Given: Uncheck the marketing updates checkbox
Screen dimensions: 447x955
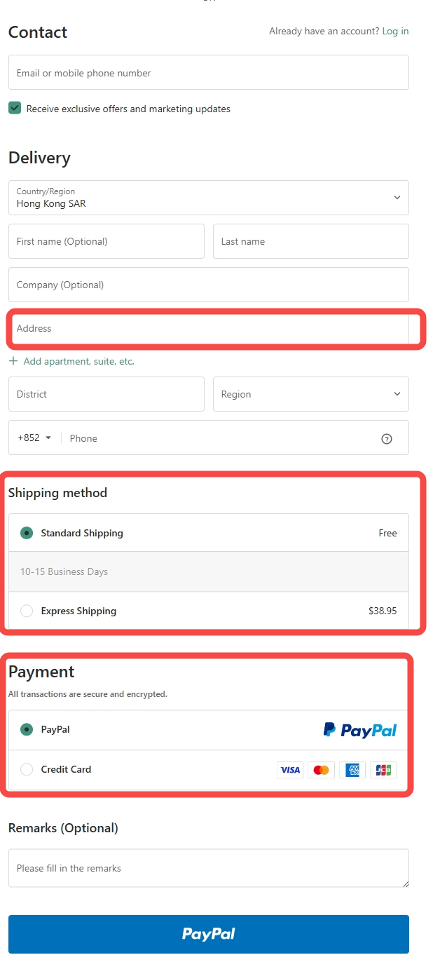Looking at the screenshot, I should point(15,108).
